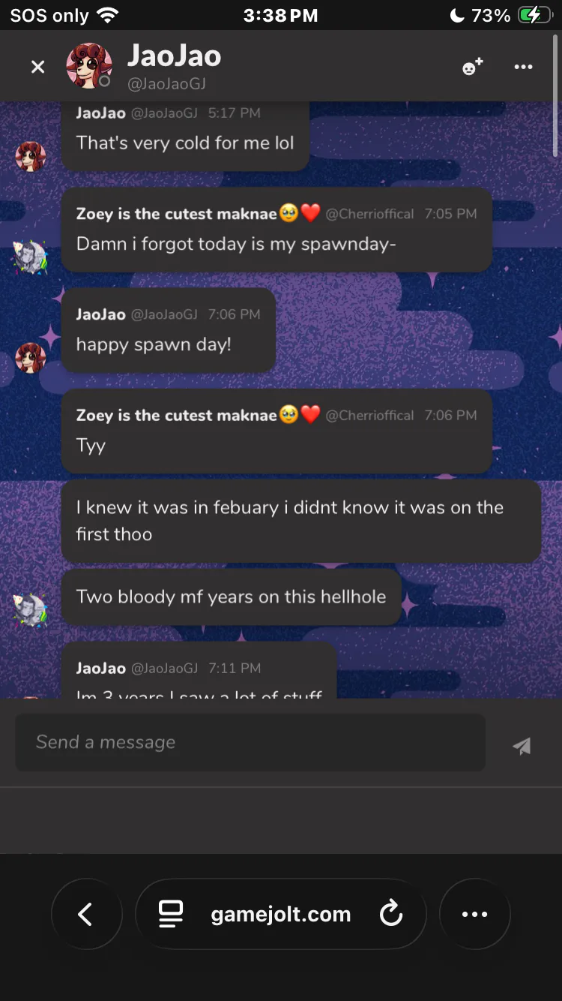Select the 'Two bloody mf years' message
This screenshot has height=1001, width=562.
(231, 597)
